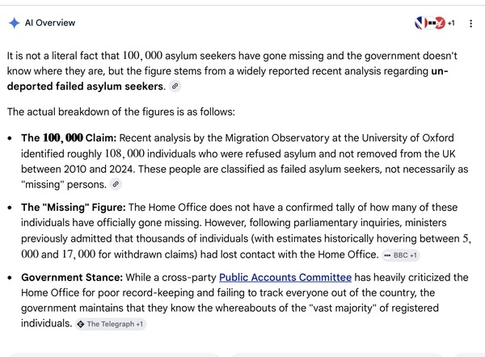This screenshot has width=485, height=357.
Task: Open the link icon after 'failed asylum seekers.'
Action: tap(175, 86)
